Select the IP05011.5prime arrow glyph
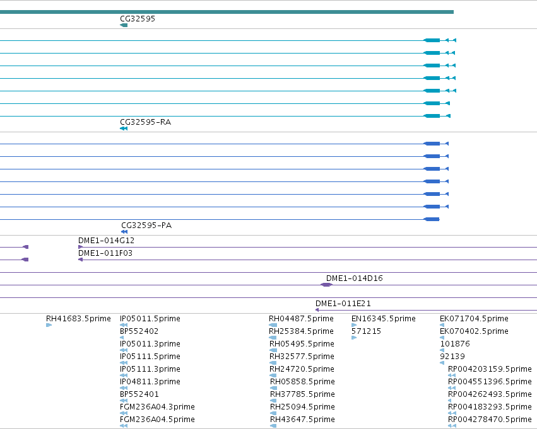 [124, 325]
